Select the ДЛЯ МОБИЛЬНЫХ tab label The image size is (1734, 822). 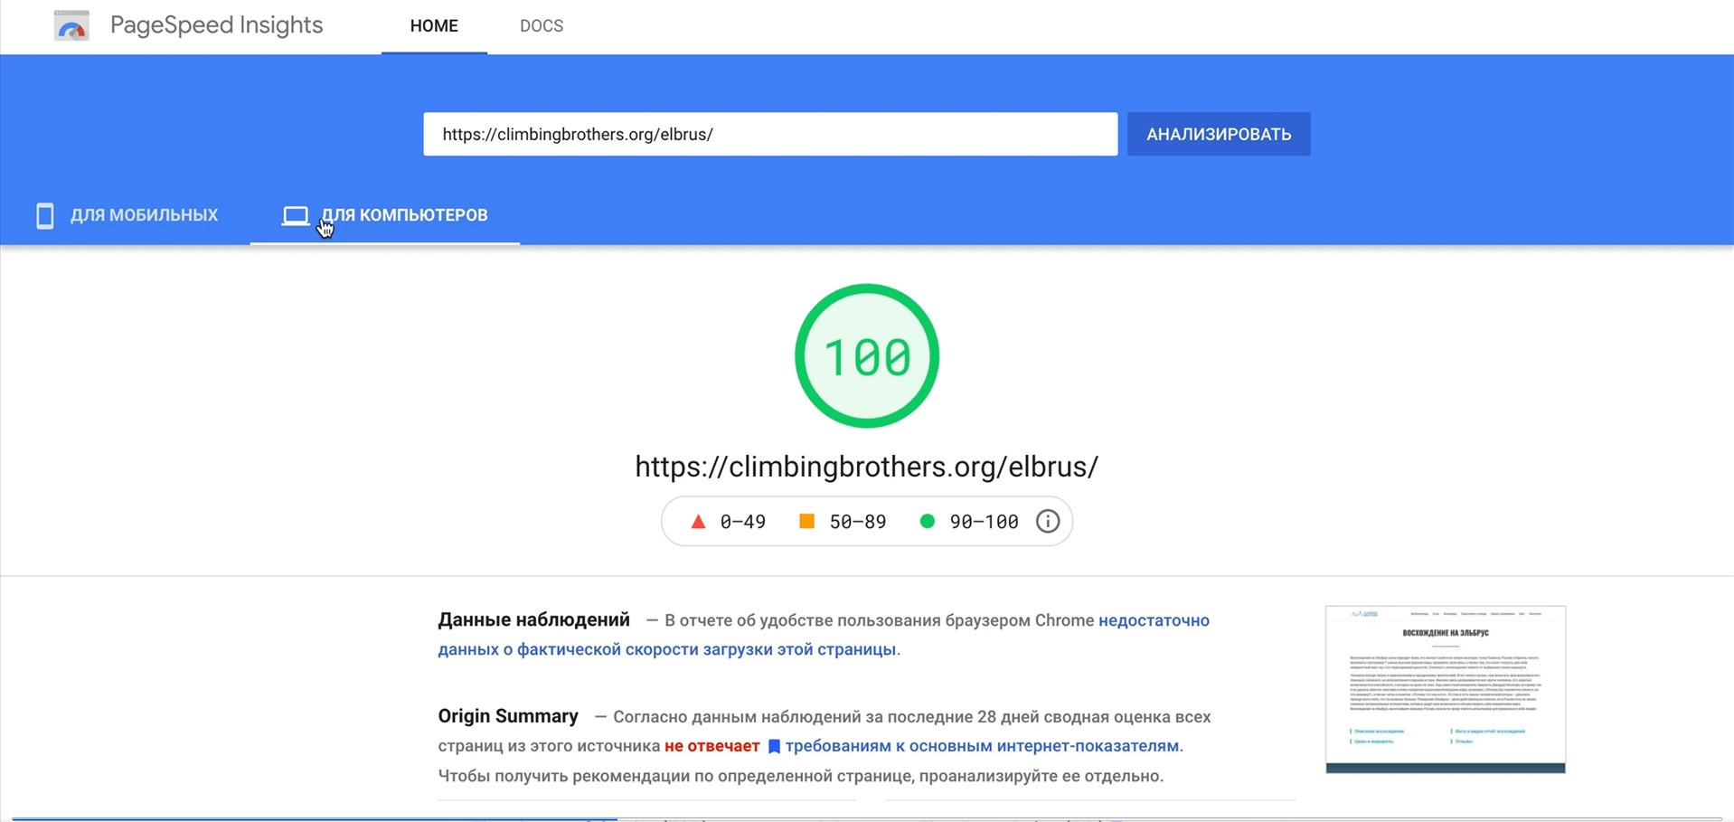coord(144,215)
